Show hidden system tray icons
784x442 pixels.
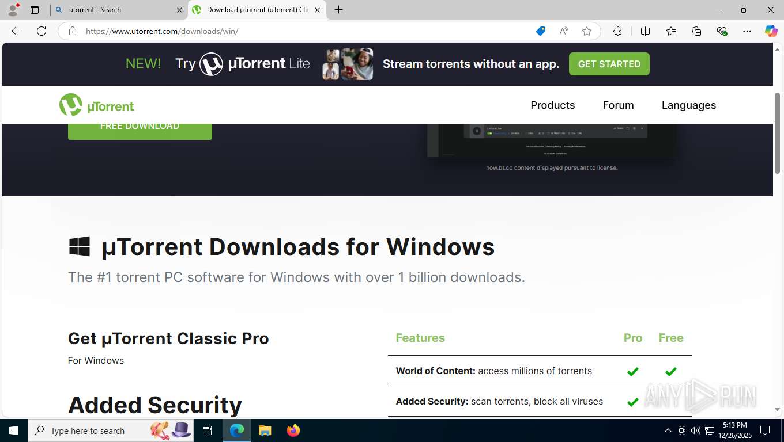(668, 430)
